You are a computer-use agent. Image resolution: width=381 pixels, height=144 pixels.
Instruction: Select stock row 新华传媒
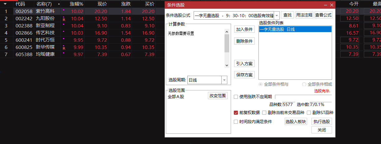[82, 47]
